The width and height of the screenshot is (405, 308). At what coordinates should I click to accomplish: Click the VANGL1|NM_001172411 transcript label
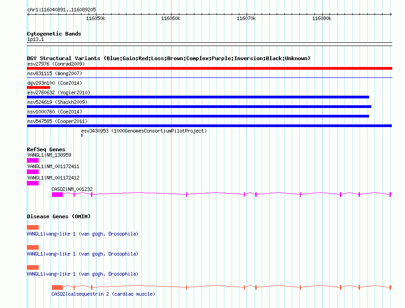click(x=53, y=166)
